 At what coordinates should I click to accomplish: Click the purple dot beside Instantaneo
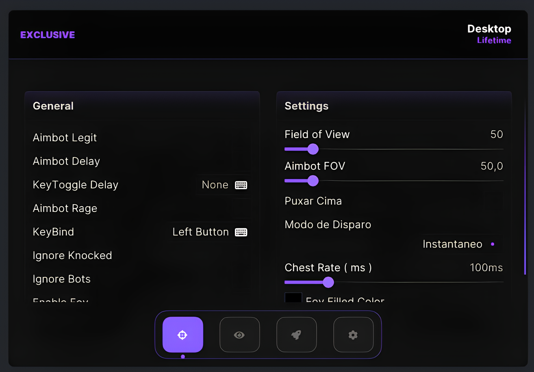(x=493, y=244)
